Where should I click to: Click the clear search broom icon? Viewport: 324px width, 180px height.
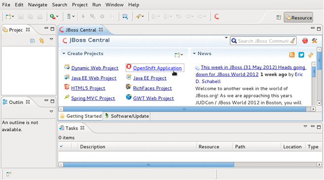coord(292,41)
